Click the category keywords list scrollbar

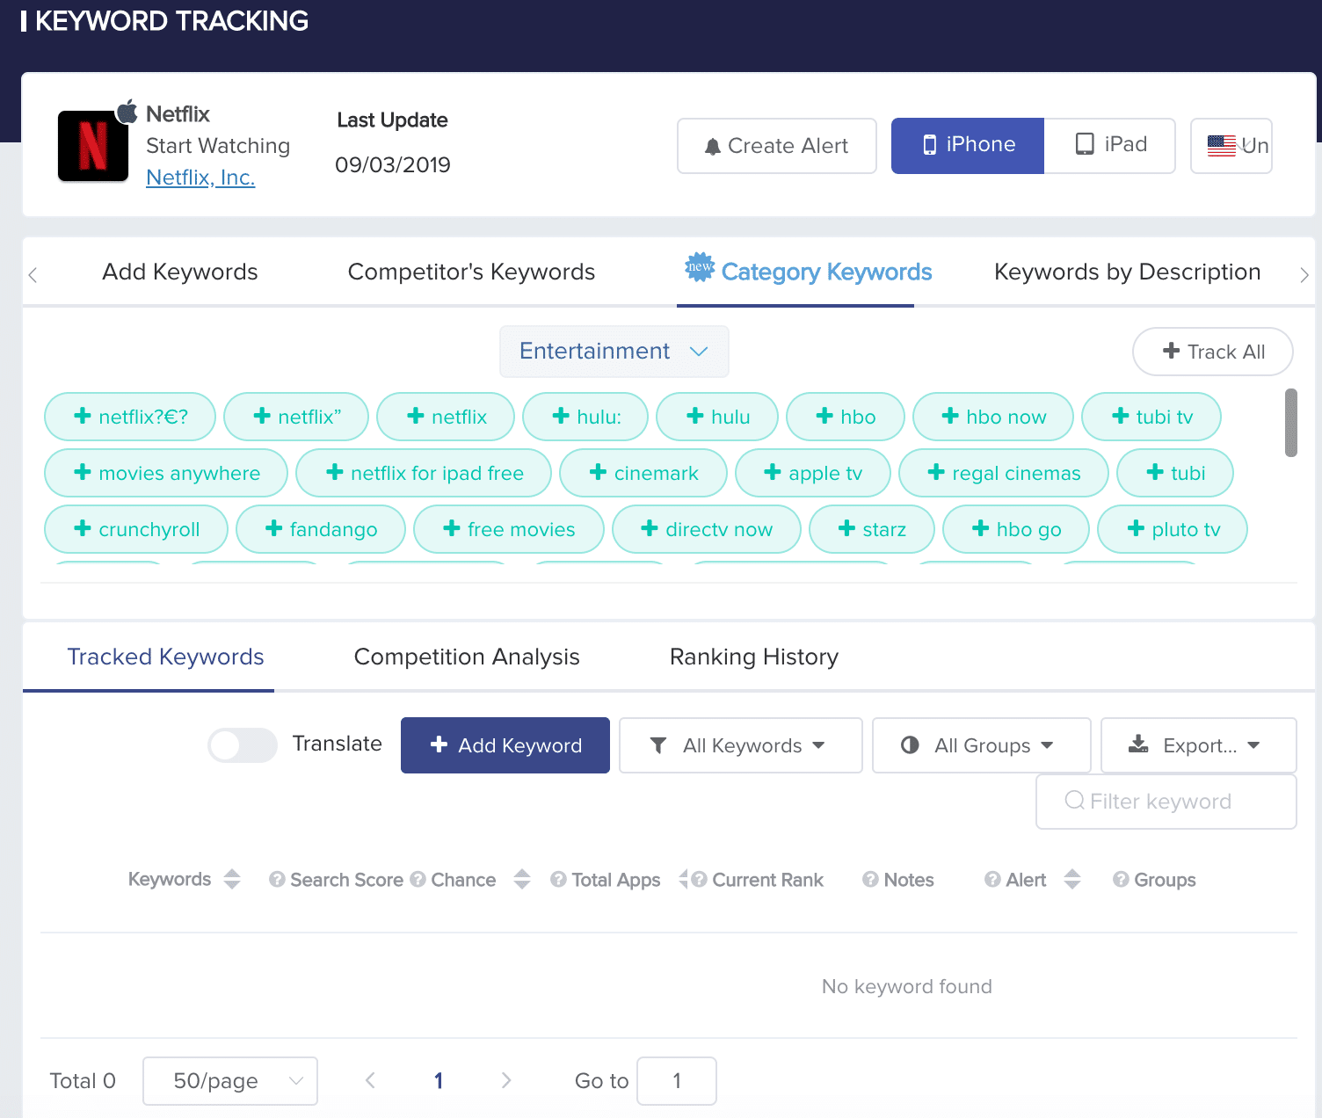(x=1291, y=423)
